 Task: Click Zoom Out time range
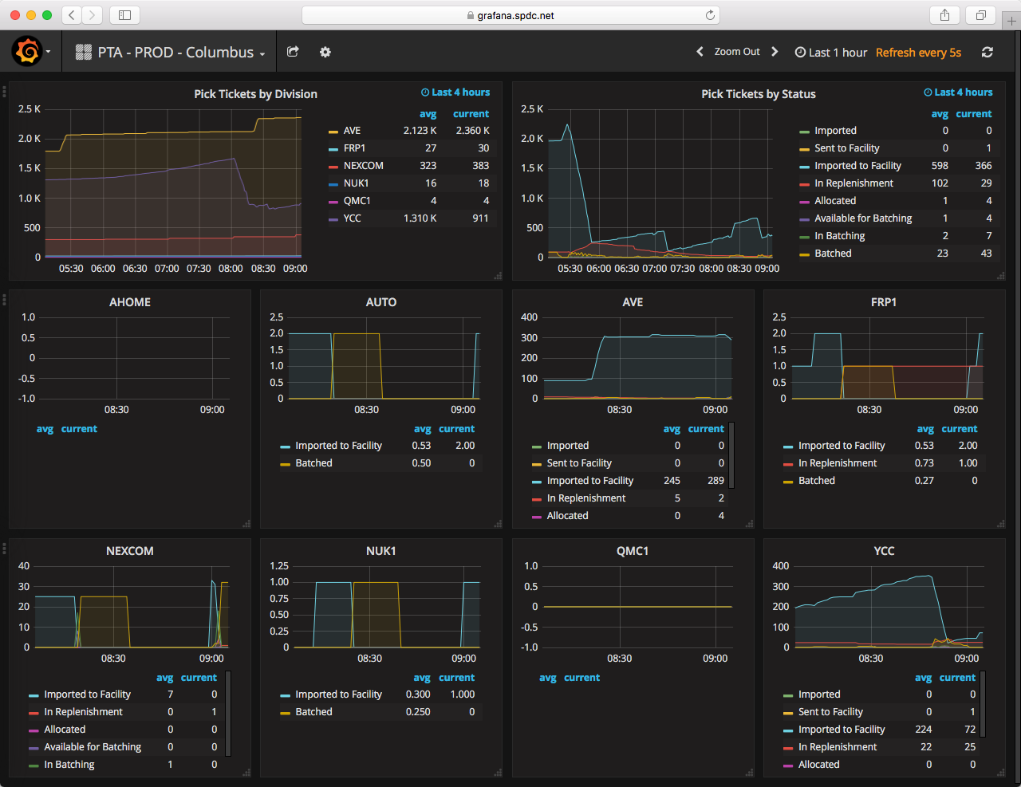tap(737, 52)
